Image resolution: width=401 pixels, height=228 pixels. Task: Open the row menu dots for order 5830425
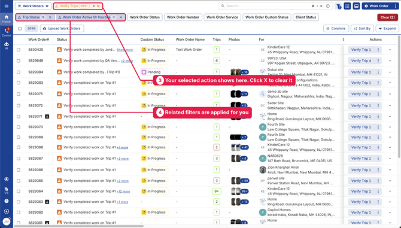coord(378,50)
